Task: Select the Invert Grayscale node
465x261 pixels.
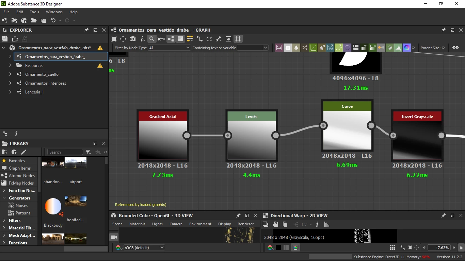Action: (x=417, y=135)
